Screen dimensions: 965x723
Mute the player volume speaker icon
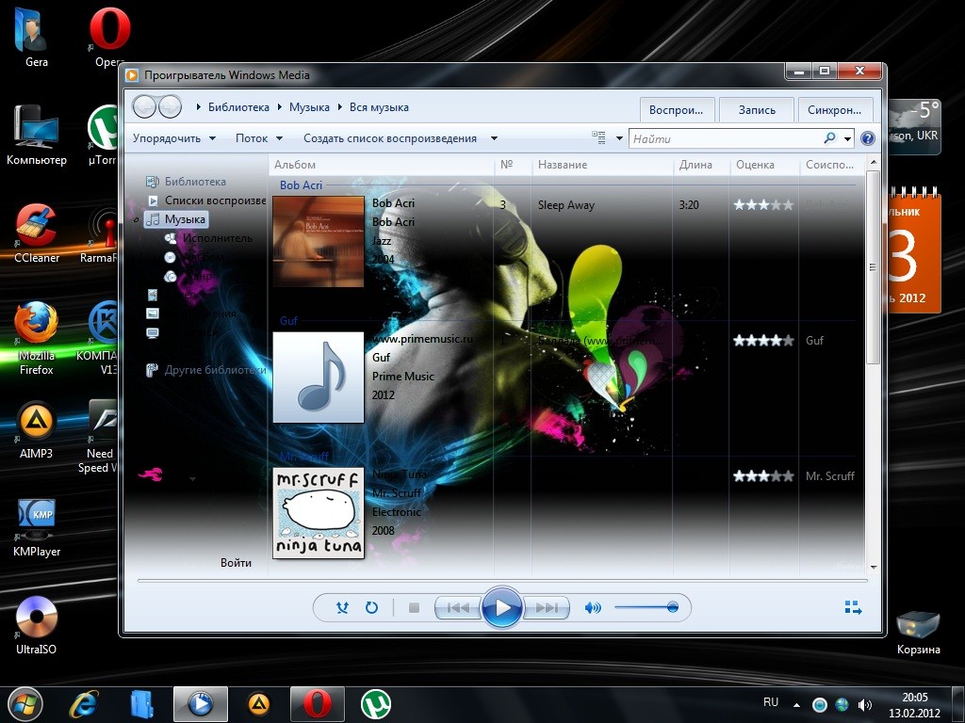[x=592, y=607]
